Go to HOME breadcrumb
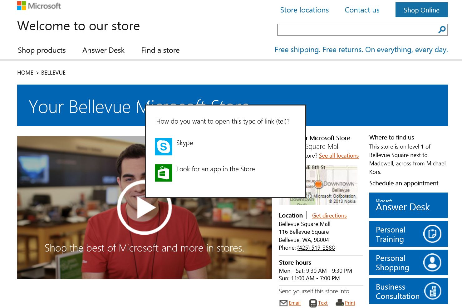This screenshot has width=462, height=308. [x=25, y=73]
